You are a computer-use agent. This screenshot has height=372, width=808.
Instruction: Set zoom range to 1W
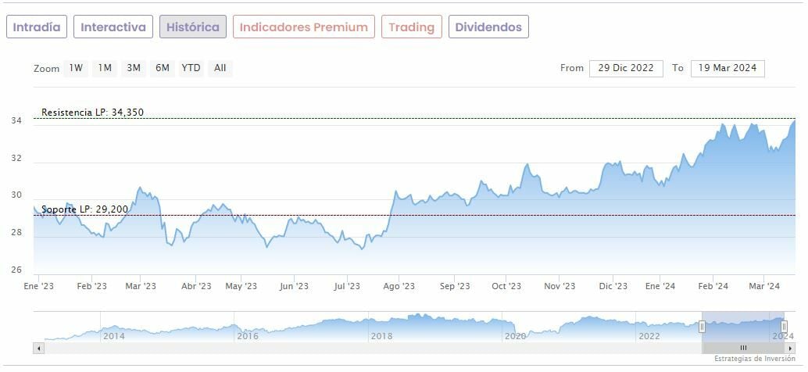[x=76, y=68]
